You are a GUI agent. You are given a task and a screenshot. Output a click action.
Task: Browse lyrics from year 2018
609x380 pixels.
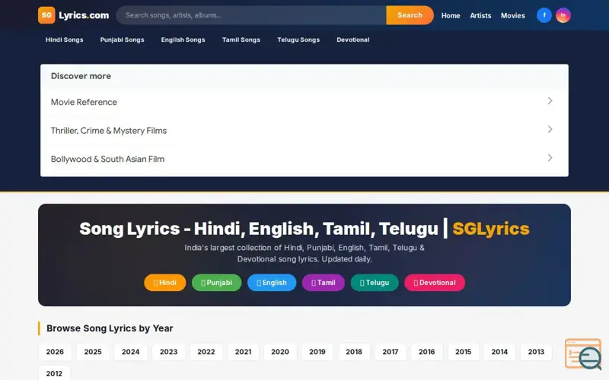(354, 352)
